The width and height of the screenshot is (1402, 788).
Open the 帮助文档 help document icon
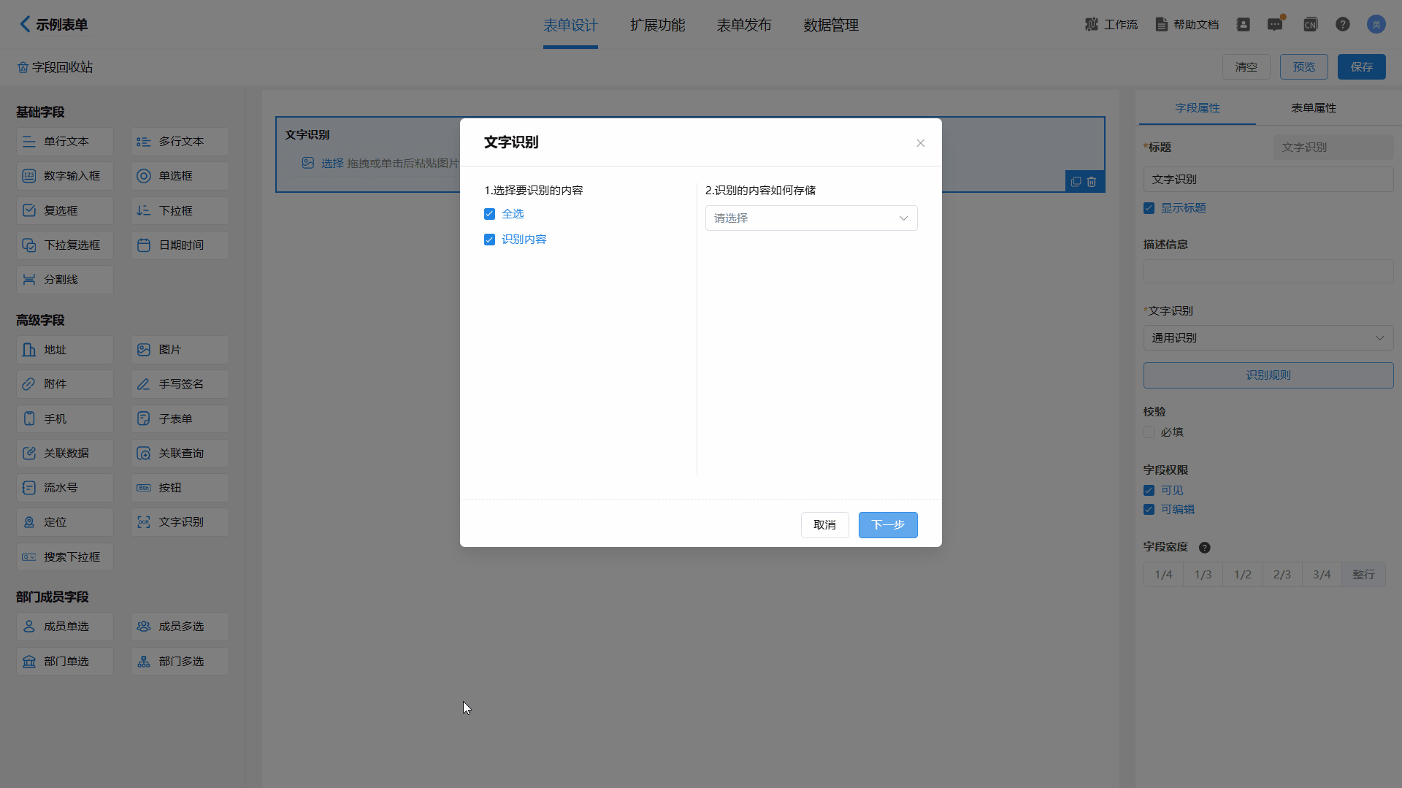[1161, 25]
